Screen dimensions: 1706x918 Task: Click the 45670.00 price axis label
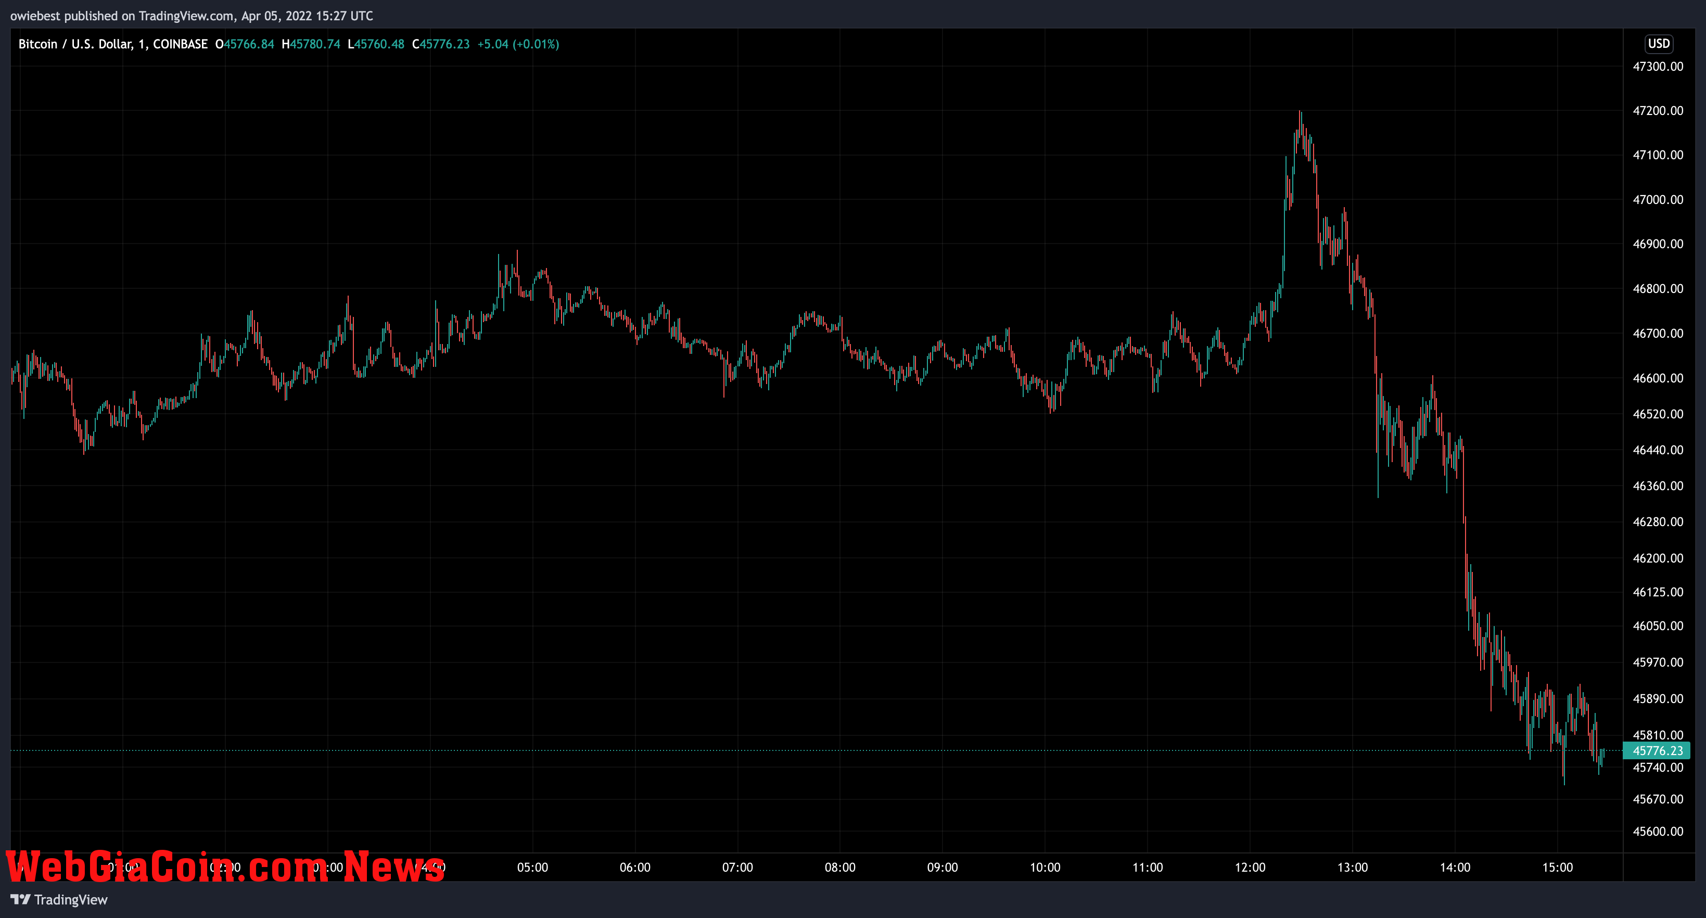[1658, 799]
